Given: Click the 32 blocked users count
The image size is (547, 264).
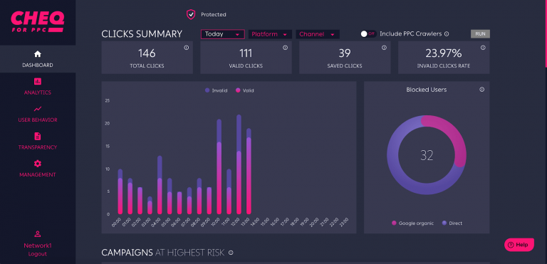Looking at the screenshot, I should [x=427, y=156].
